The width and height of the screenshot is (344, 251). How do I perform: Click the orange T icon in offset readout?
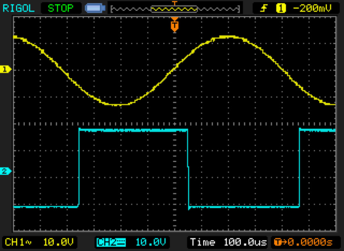(x=277, y=242)
